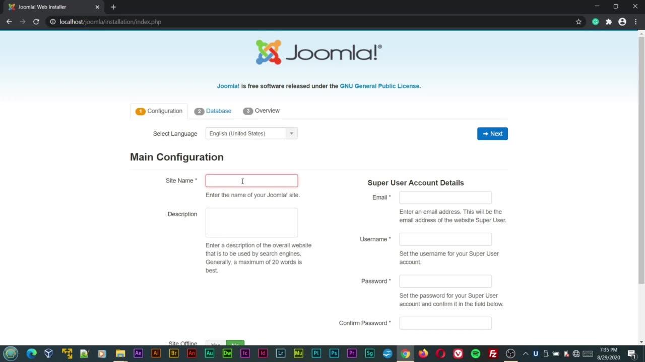Show hidden system tray icons
The width and height of the screenshot is (645, 362).
click(526, 353)
